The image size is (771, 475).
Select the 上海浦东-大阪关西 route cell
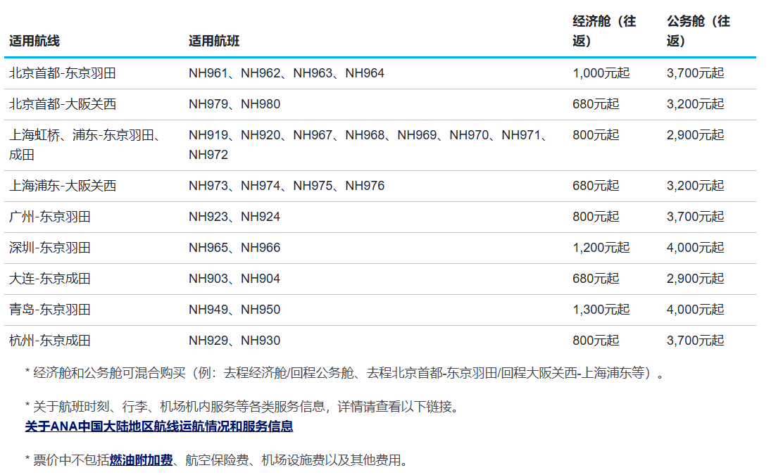coord(63,186)
